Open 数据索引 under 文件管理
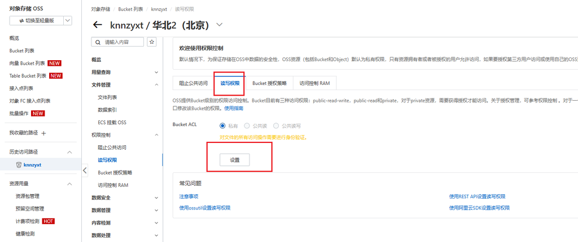Viewport: 578px width, 242px height. point(107,110)
